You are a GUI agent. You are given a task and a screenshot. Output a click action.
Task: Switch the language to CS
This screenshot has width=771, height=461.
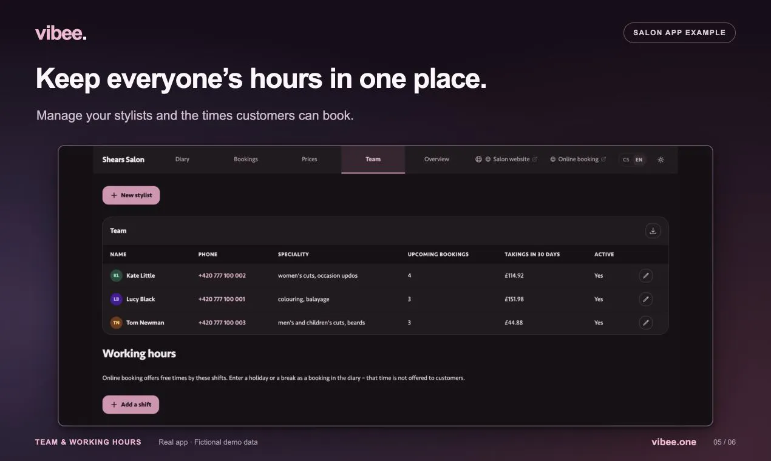click(x=626, y=160)
